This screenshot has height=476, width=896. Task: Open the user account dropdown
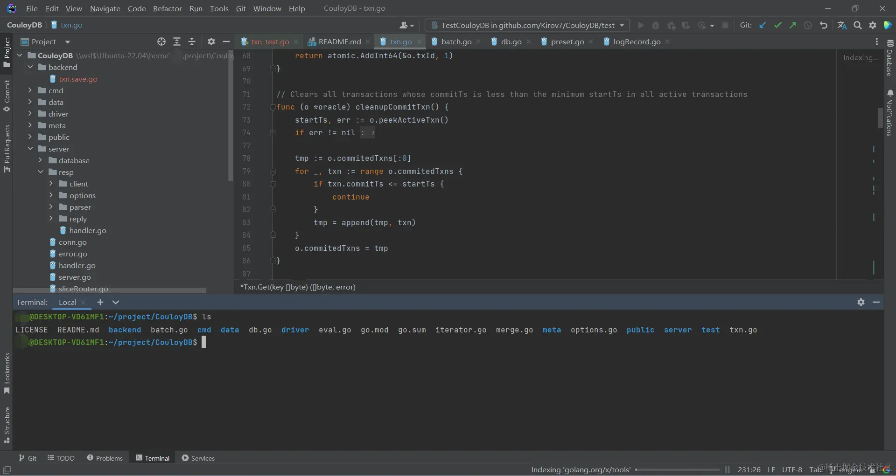(x=406, y=25)
